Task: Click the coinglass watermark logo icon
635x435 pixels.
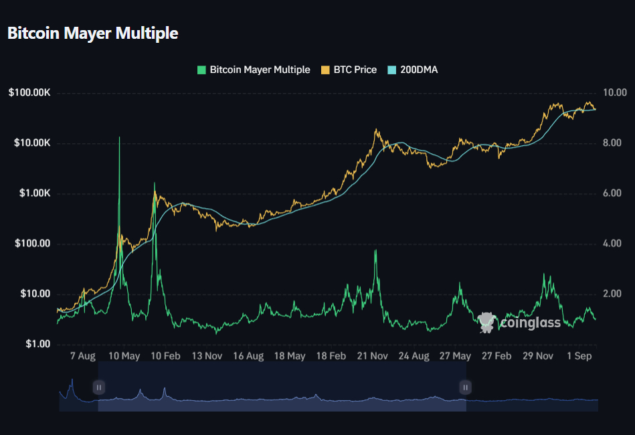Action: 487,322
